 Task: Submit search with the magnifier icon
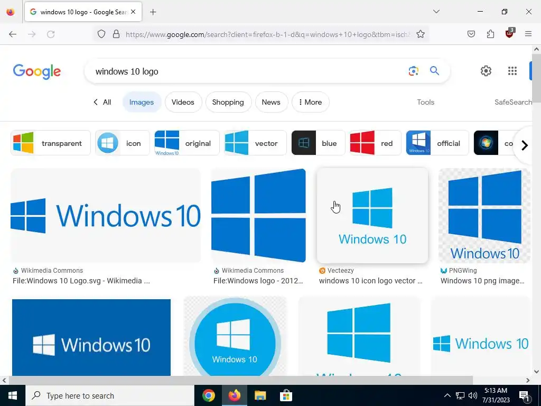coord(434,71)
